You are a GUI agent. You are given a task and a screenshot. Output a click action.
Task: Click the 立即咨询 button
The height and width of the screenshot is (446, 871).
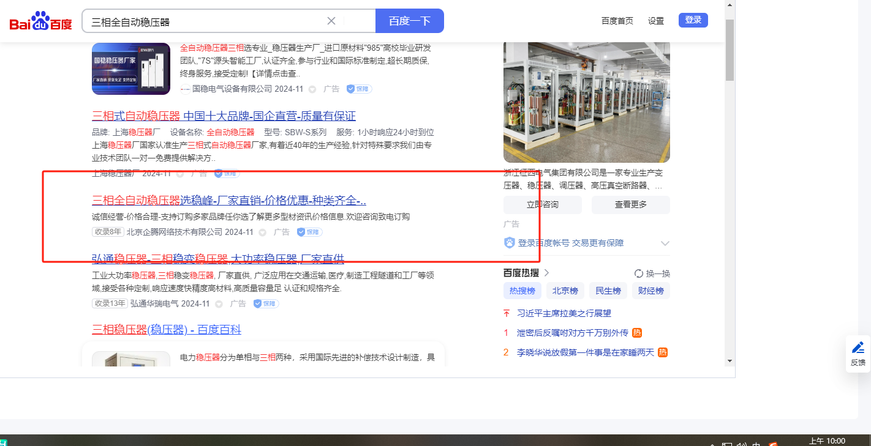543,204
